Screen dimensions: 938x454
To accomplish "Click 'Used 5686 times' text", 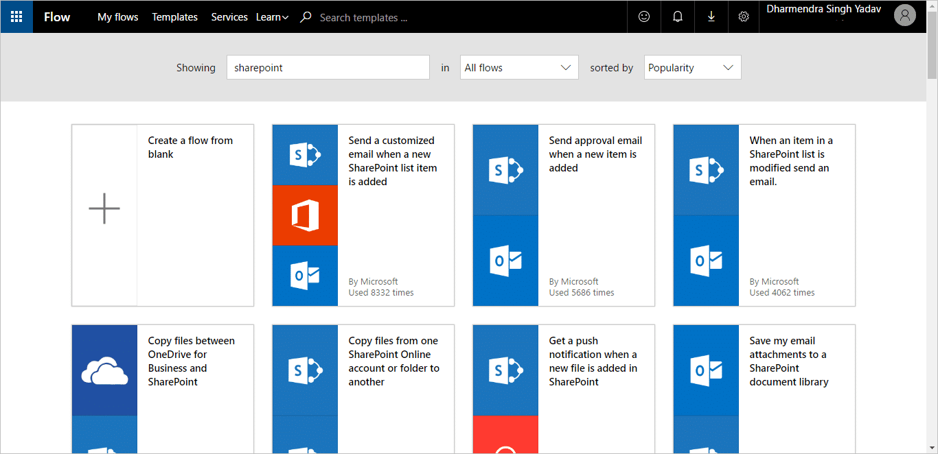I will [582, 293].
